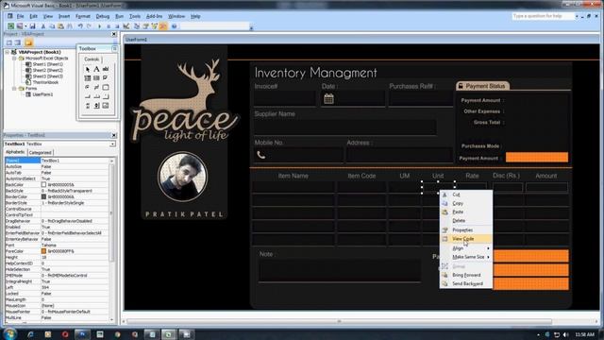
Task: Click the Note text box on form
Action: coord(340,271)
